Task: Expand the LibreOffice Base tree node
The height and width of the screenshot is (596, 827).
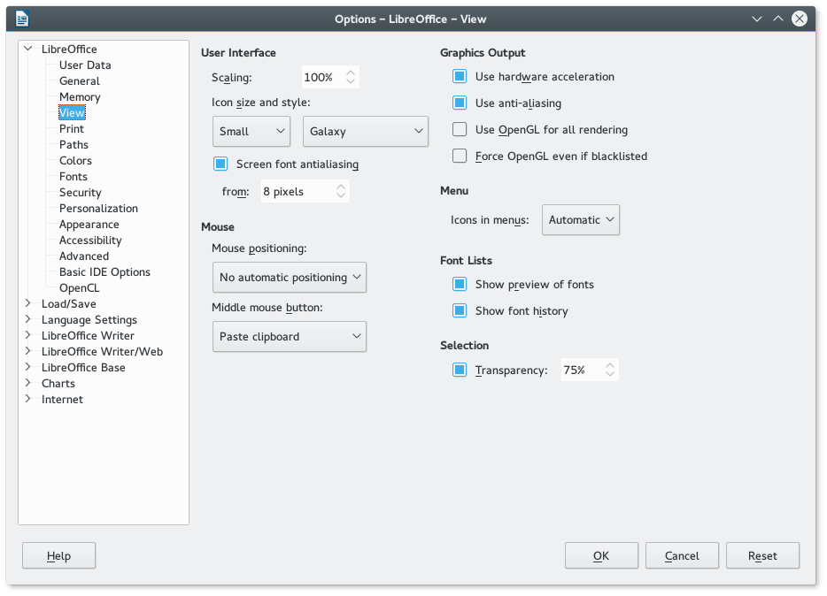Action: [28, 367]
